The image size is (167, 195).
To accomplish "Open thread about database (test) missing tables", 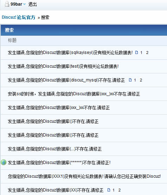I will tap(63, 66).
